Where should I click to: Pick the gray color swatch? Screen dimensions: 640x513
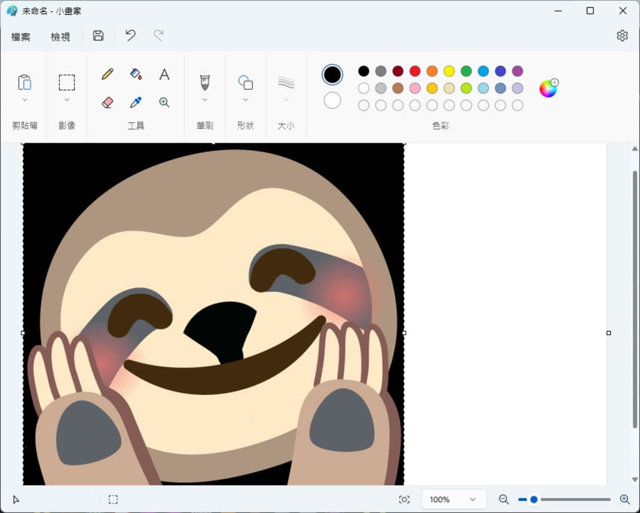381,71
